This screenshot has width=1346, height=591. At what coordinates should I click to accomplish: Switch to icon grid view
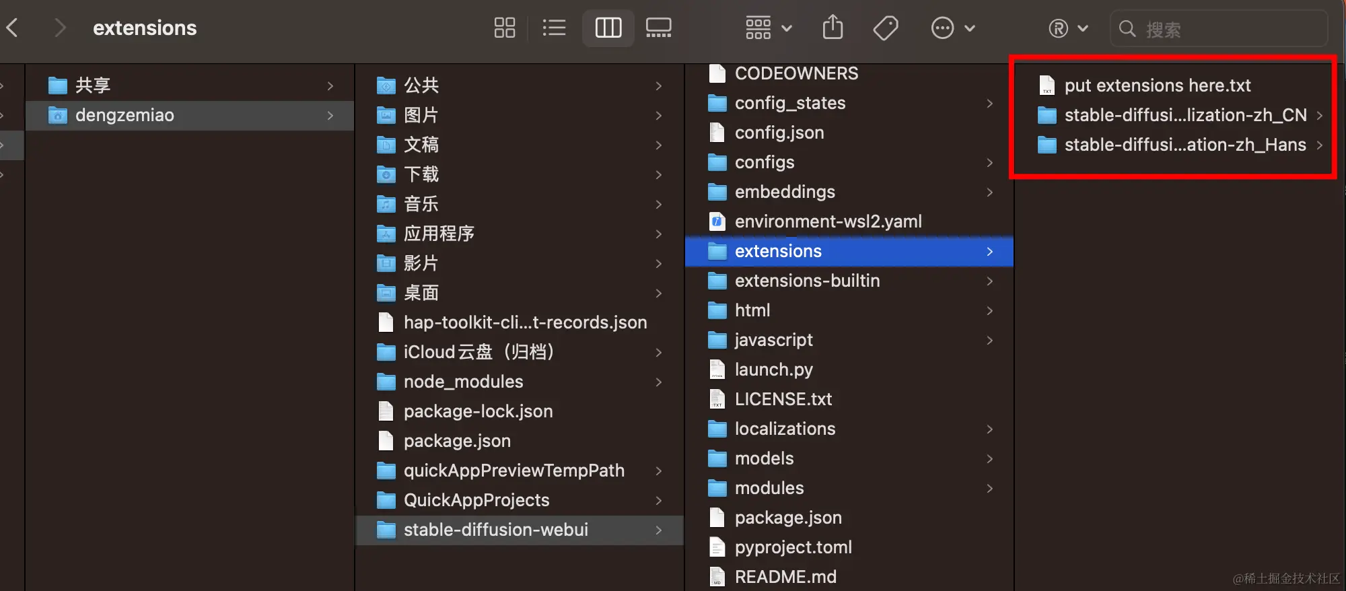point(505,28)
